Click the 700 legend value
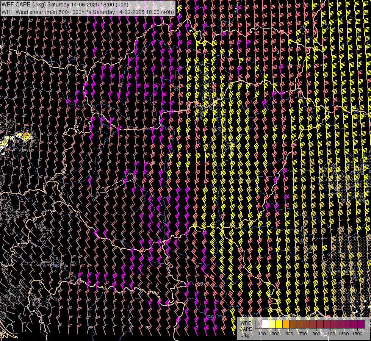 [303, 334]
